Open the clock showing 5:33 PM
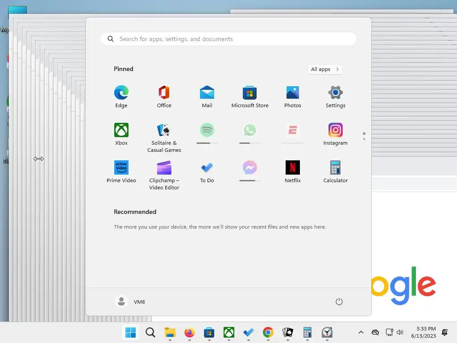Viewport: 457px width, 343px height. (x=424, y=332)
